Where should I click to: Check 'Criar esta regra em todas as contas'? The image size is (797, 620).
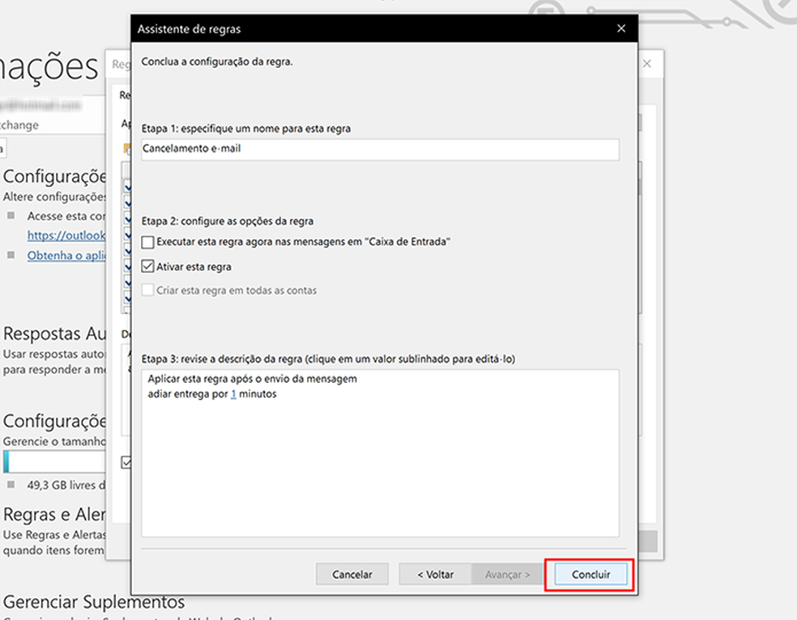tap(147, 289)
